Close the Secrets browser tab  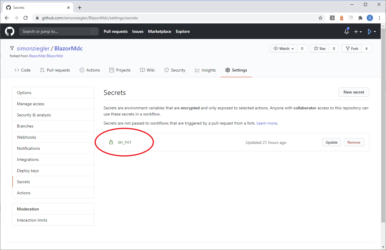(x=68, y=8)
